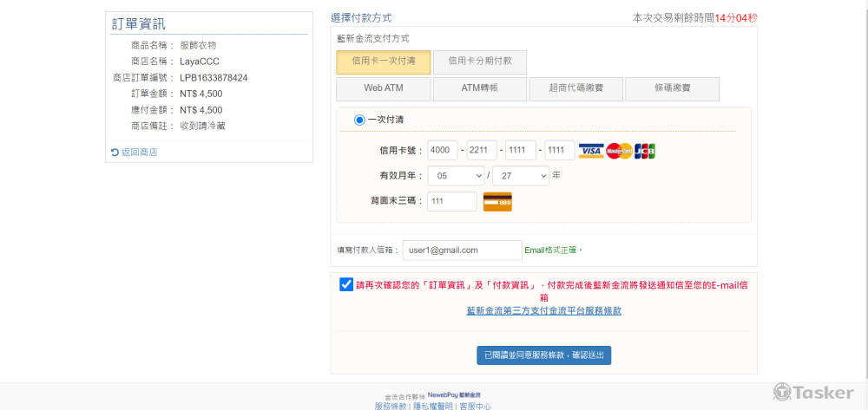This screenshot has width=868, height=410.
Task: Click the MasterCard logo
Action: [619, 151]
